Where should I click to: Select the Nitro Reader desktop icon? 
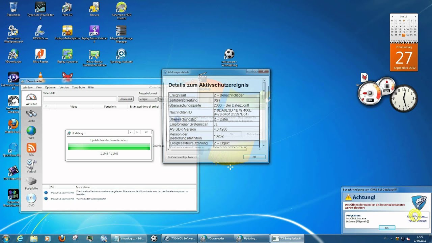point(40,56)
